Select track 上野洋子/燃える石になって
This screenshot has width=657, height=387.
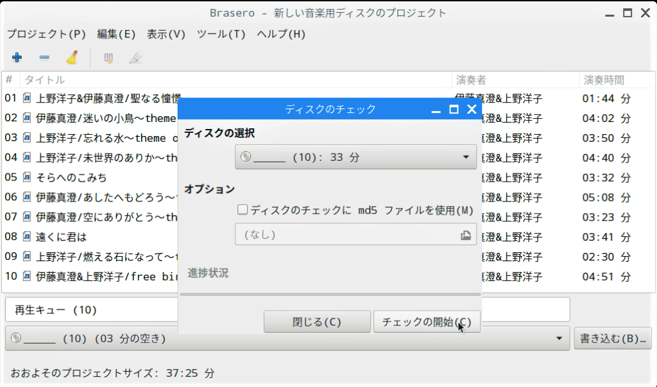(107, 256)
